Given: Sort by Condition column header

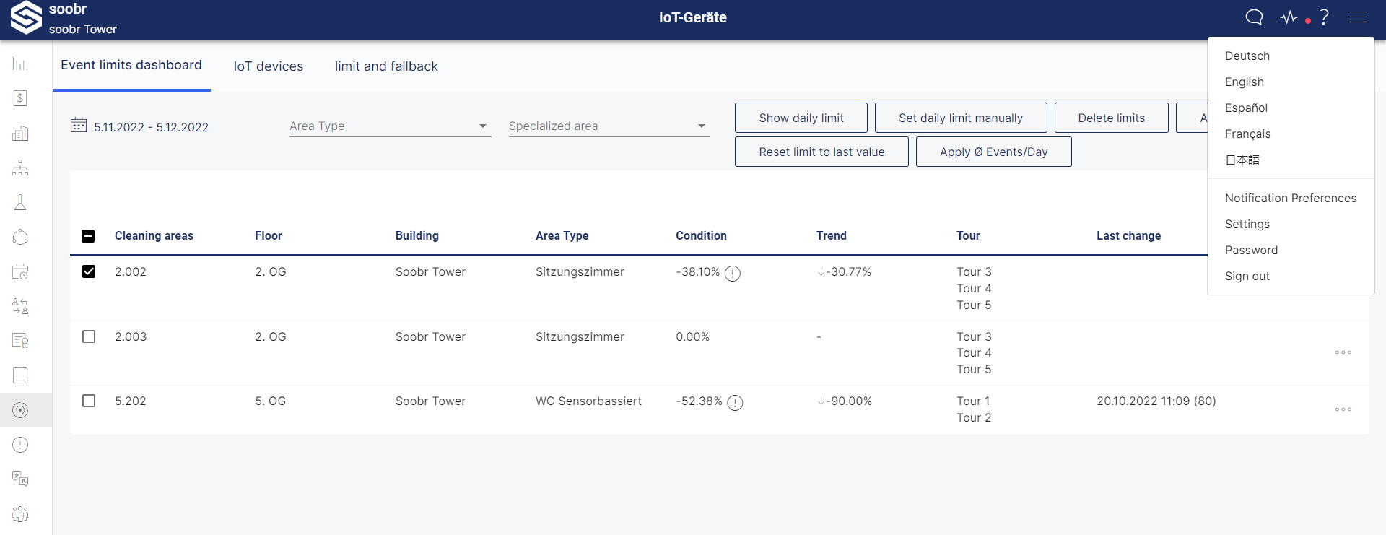Looking at the screenshot, I should (x=701, y=235).
